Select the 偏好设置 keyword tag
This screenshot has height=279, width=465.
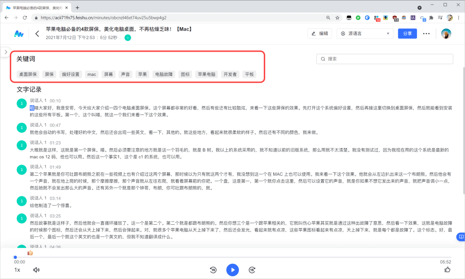click(x=71, y=74)
